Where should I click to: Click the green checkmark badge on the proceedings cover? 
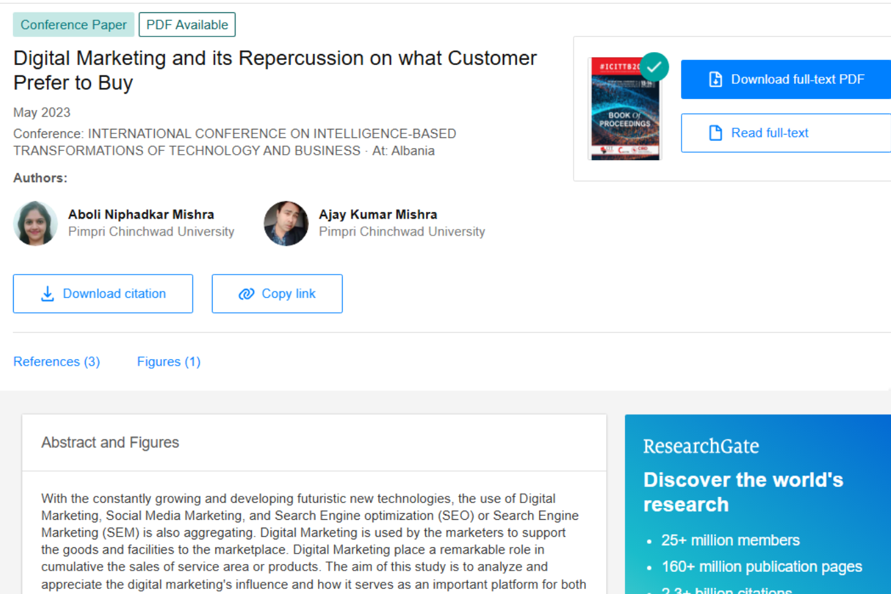pyautogui.click(x=654, y=66)
